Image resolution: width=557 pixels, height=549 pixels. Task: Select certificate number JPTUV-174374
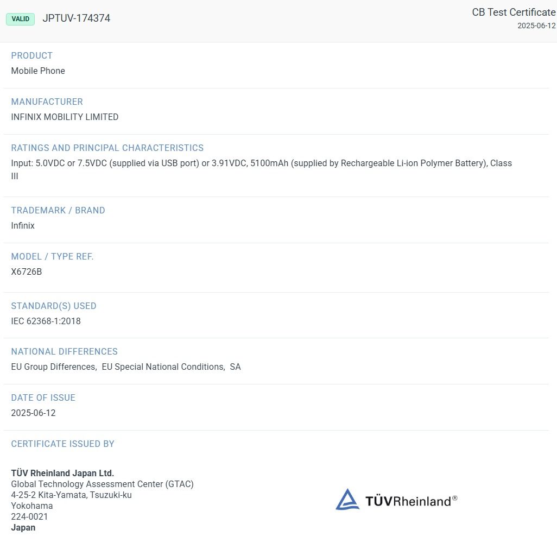pos(77,18)
